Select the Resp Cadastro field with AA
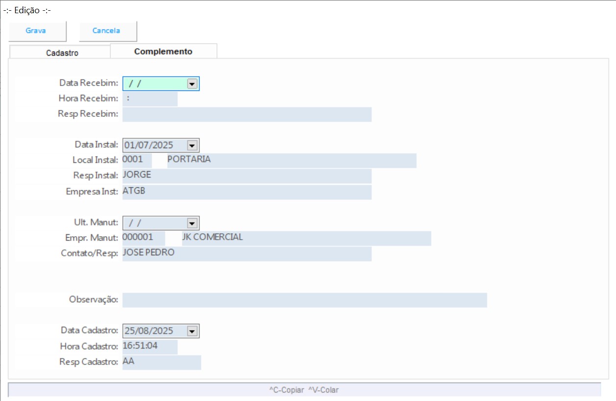Image resolution: width=616 pixels, height=401 pixels. (x=161, y=362)
